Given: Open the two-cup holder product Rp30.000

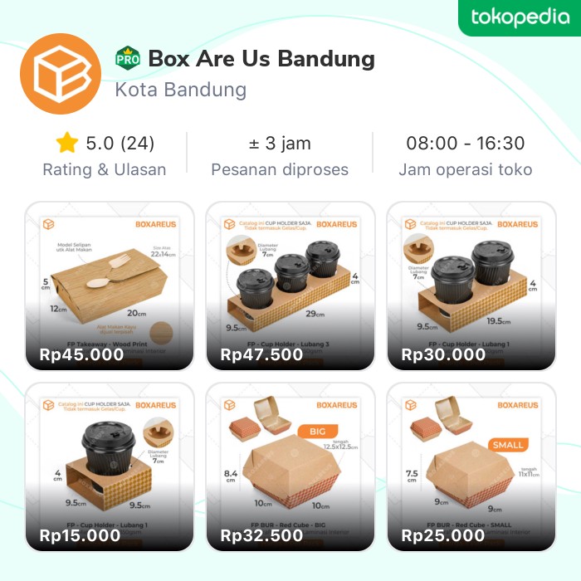Looking at the screenshot, I should click(x=471, y=286).
